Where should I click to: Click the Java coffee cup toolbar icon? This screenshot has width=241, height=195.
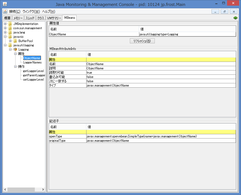coord(5,12)
